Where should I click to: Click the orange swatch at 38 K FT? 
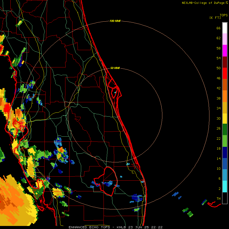point(225,96)
